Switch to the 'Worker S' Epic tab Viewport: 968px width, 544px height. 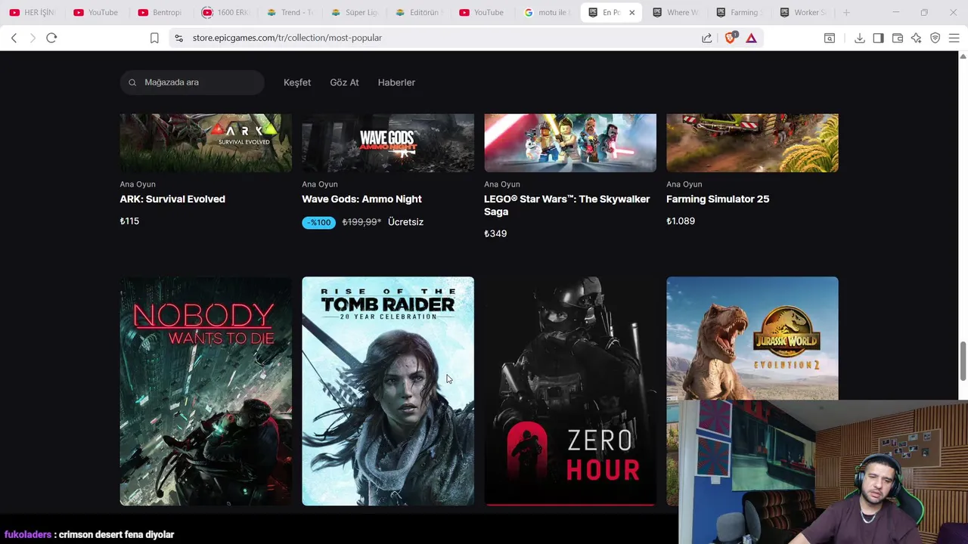coord(804,12)
